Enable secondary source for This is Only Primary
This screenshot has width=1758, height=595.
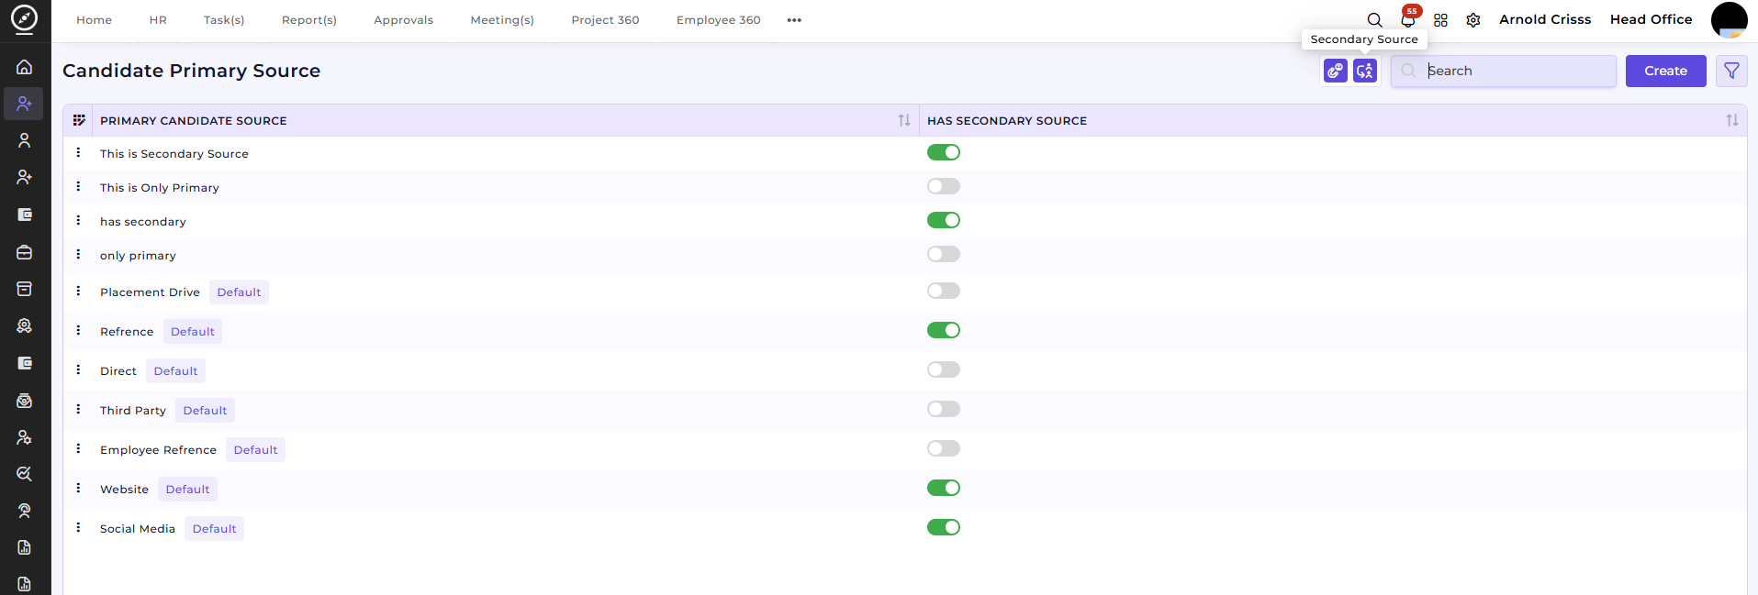click(944, 186)
